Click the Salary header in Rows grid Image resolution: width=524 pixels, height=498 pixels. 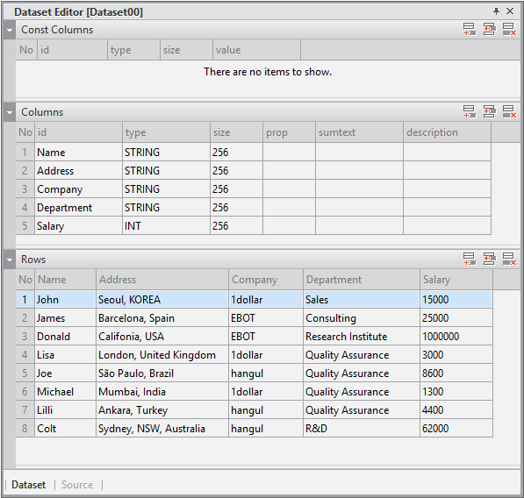pos(456,280)
